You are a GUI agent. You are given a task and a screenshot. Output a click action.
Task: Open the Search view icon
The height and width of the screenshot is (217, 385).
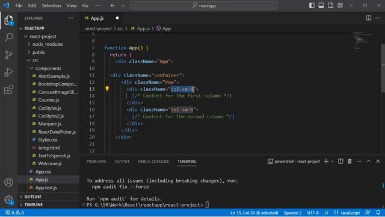click(8, 37)
